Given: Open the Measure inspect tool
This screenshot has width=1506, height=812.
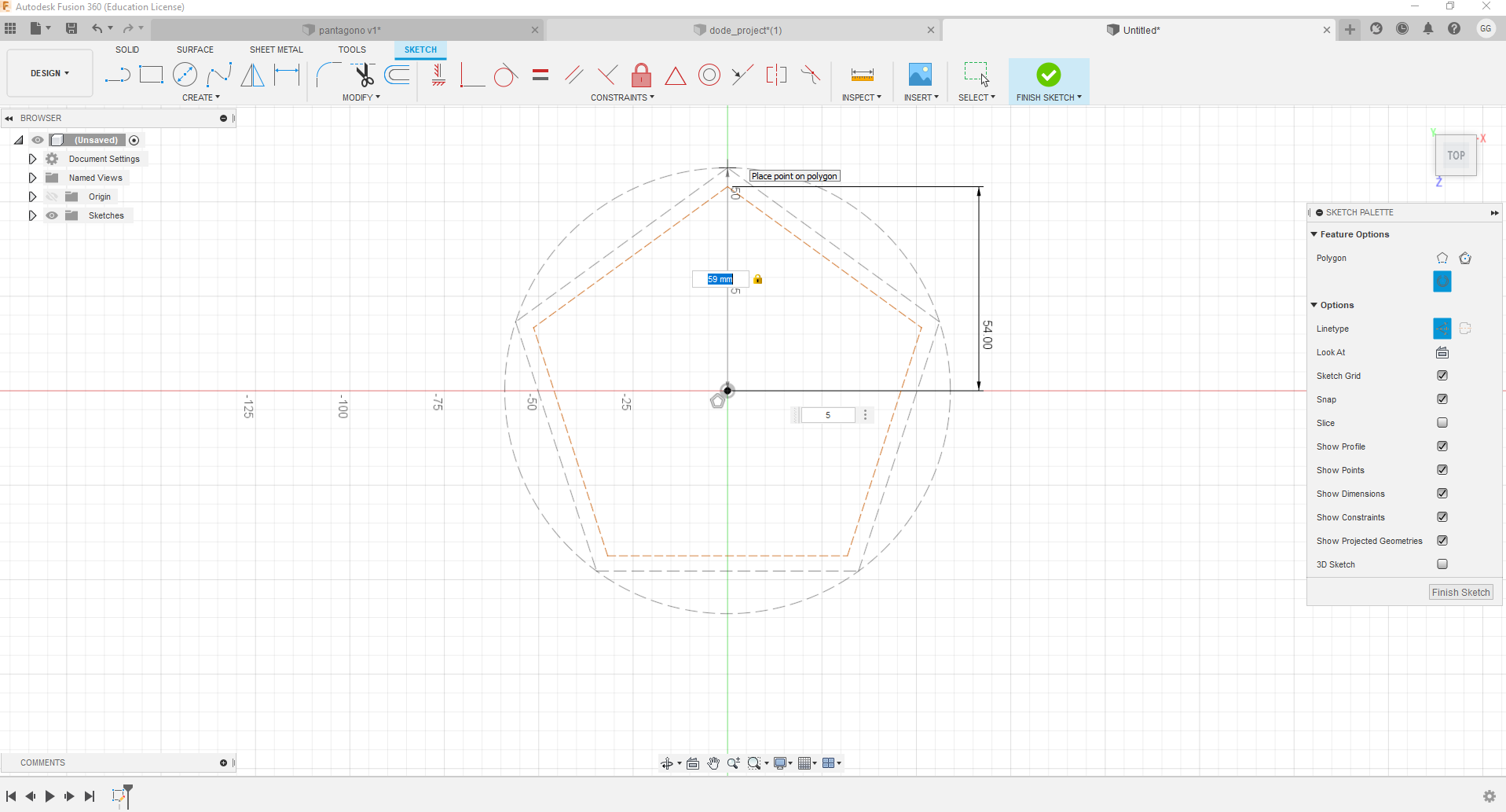Looking at the screenshot, I should coord(862,75).
